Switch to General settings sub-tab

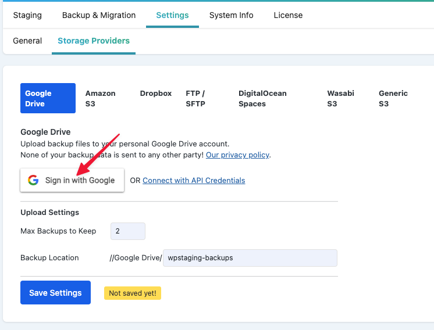pyautogui.click(x=27, y=41)
